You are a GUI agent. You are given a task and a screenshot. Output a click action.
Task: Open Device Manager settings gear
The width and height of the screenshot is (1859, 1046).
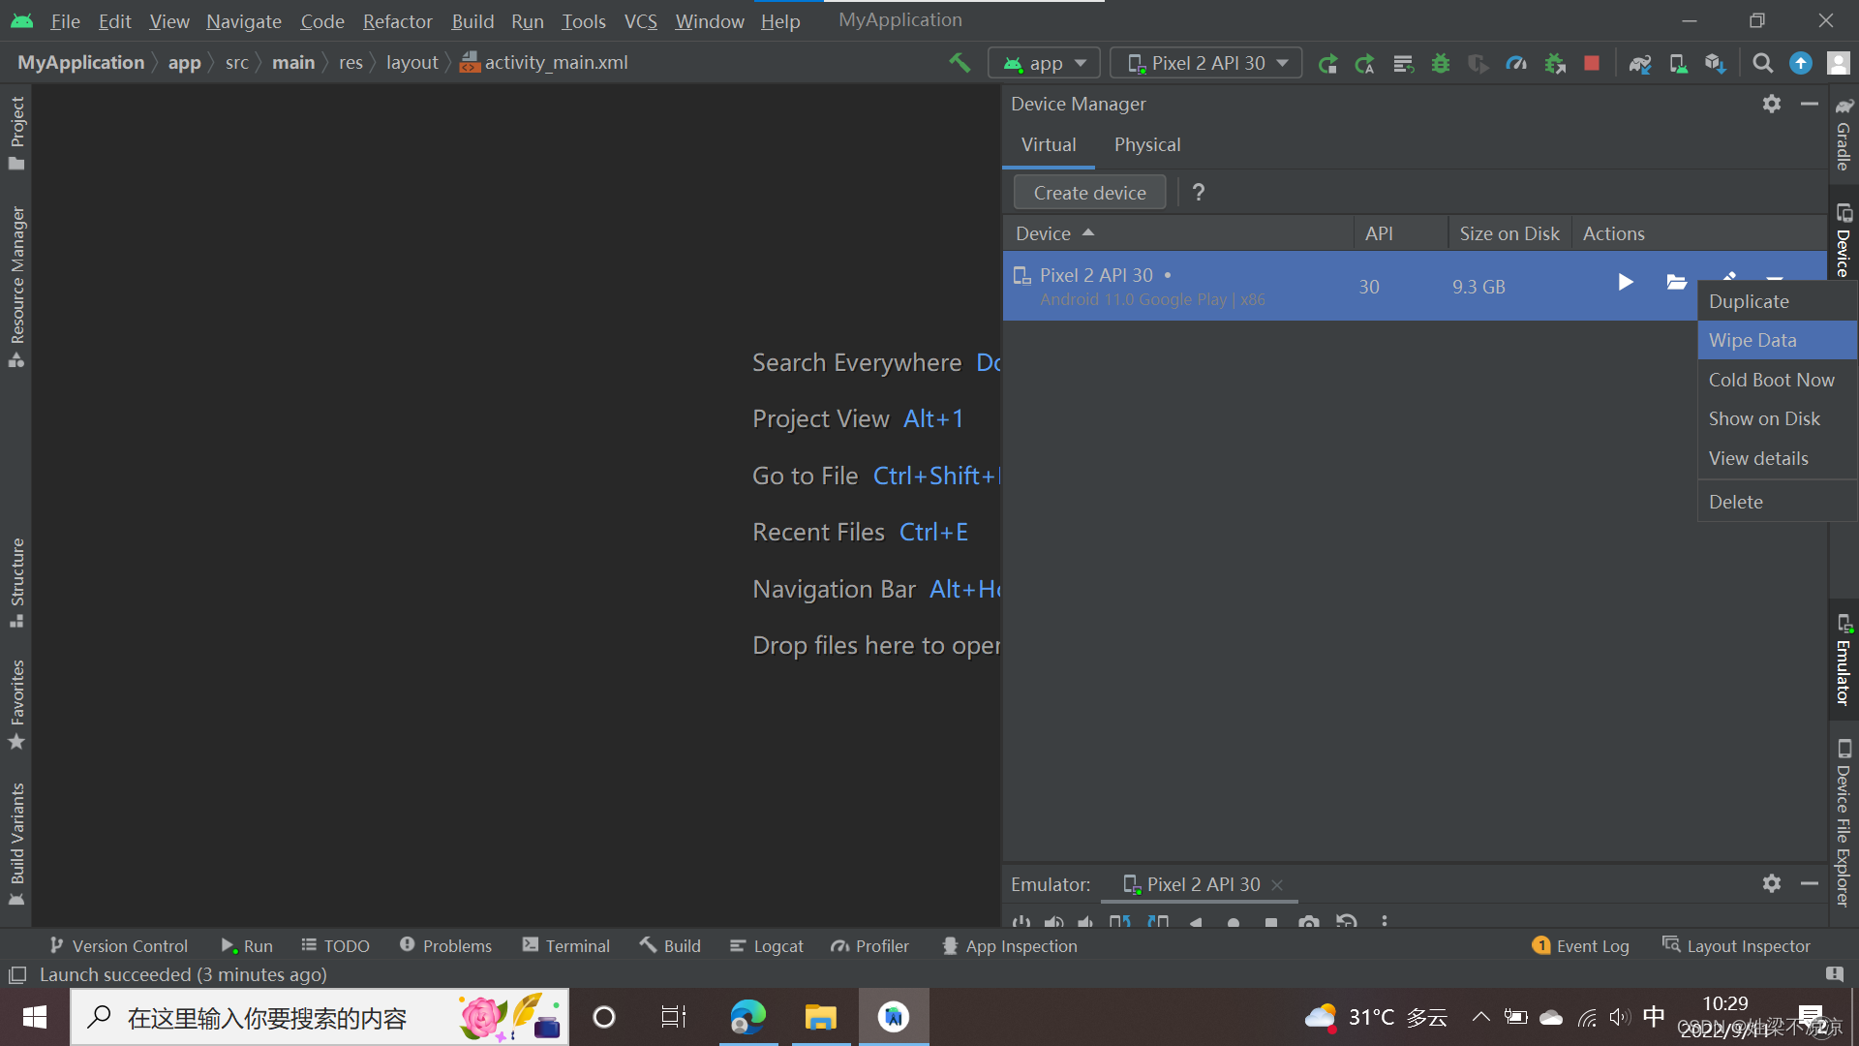[1771, 104]
